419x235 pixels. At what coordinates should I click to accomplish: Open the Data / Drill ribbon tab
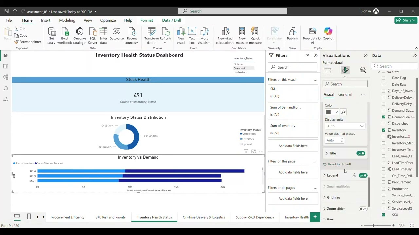[x=172, y=20]
